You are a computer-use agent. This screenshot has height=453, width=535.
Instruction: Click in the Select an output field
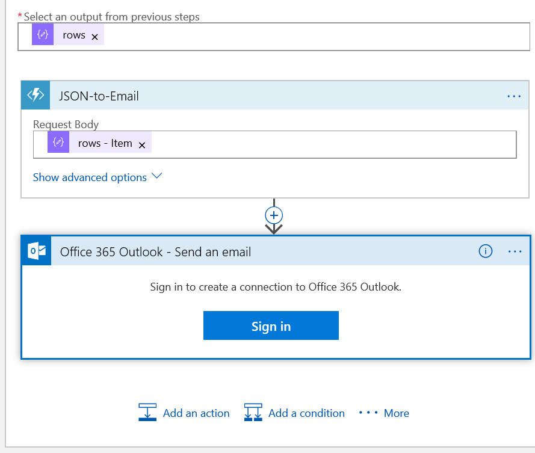(313, 36)
